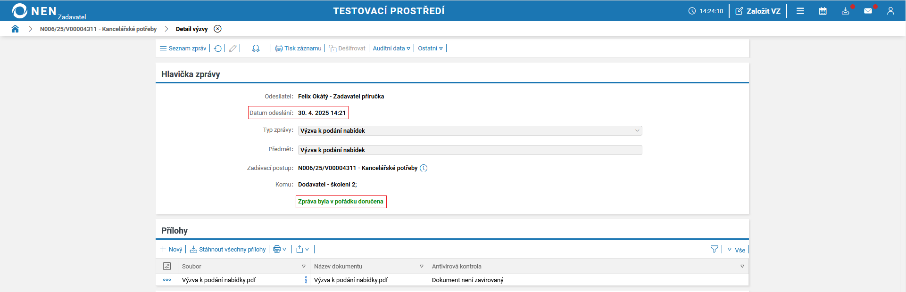
Task: Open the Auditní data dropdown
Action: pyautogui.click(x=391, y=49)
